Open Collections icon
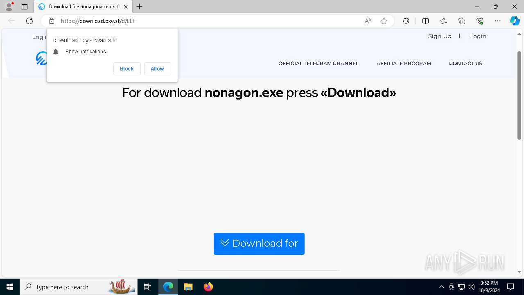This screenshot has width=524, height=295. 462,21
